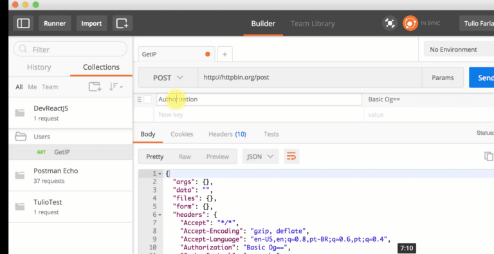Open the POST method dropdown

point(168,78)
